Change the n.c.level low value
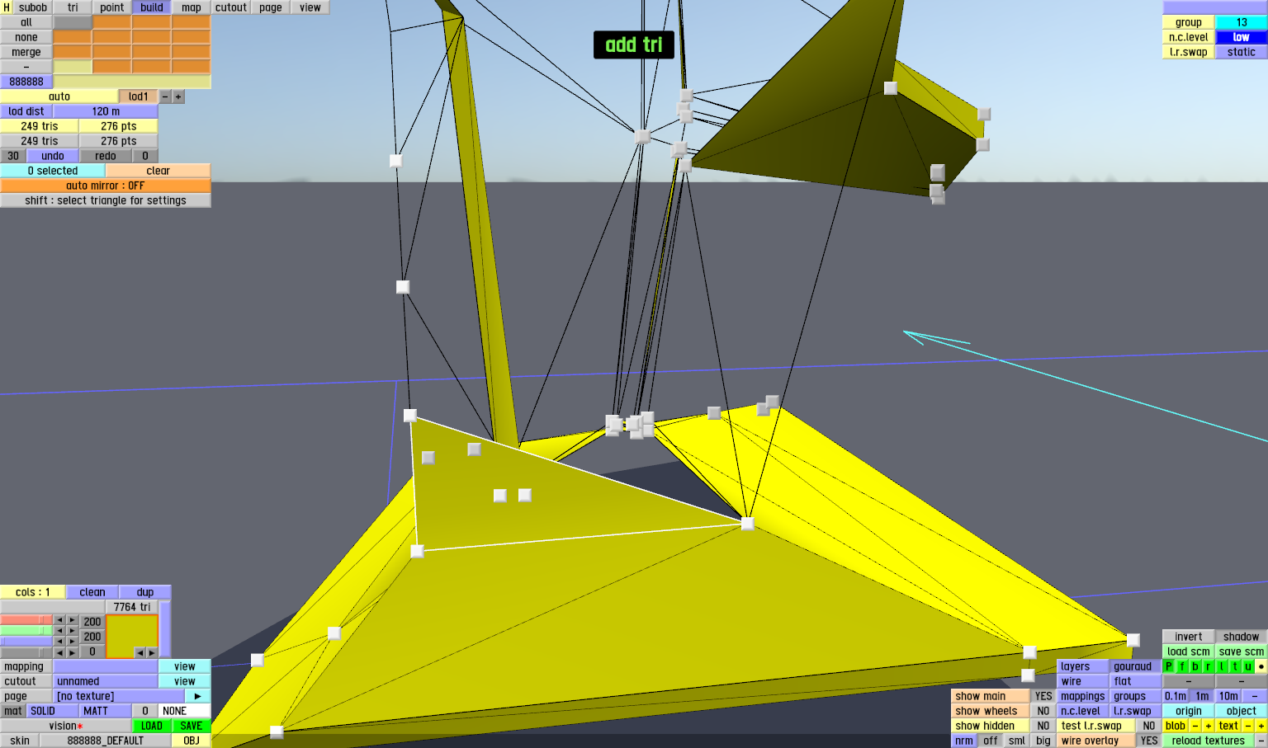Screen dimensions: 1268x748 [x=1241, y=37]
